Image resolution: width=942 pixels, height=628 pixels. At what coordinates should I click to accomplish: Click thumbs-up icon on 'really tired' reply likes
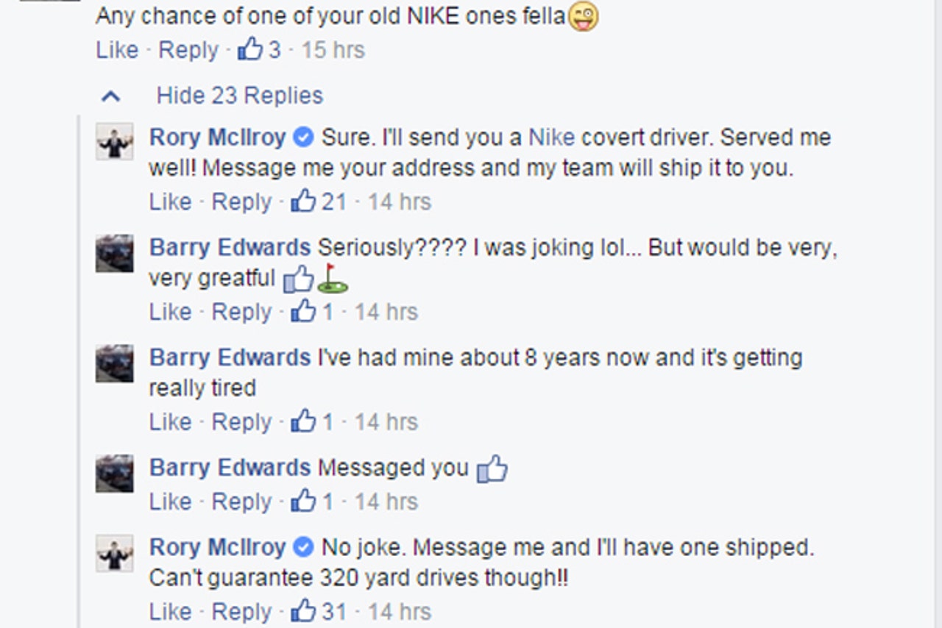click(303, 421)
